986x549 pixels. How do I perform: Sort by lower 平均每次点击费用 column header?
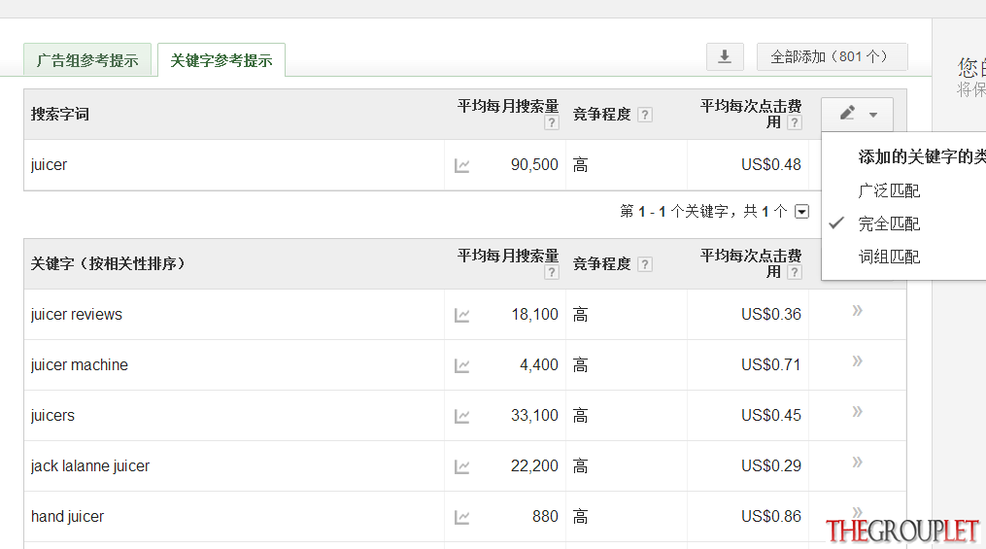click(751, 263)
